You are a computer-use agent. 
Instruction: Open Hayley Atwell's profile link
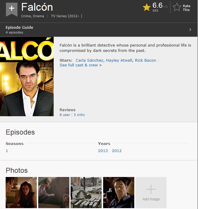pos(119,60)
